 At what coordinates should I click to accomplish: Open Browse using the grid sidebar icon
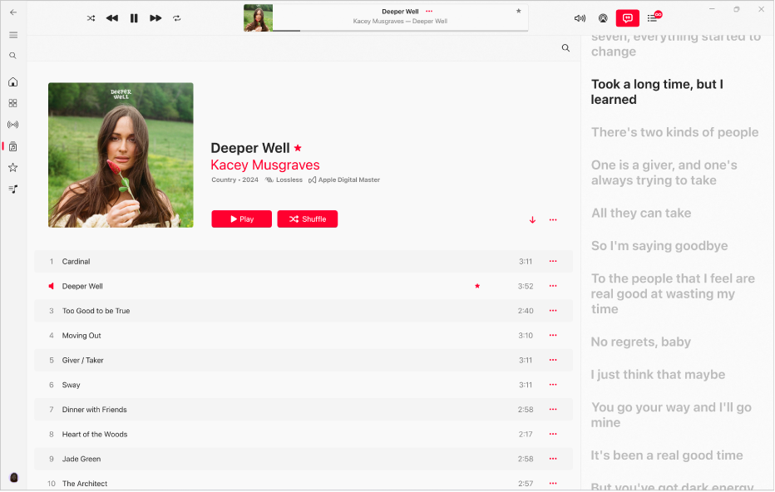pos(12,103)
